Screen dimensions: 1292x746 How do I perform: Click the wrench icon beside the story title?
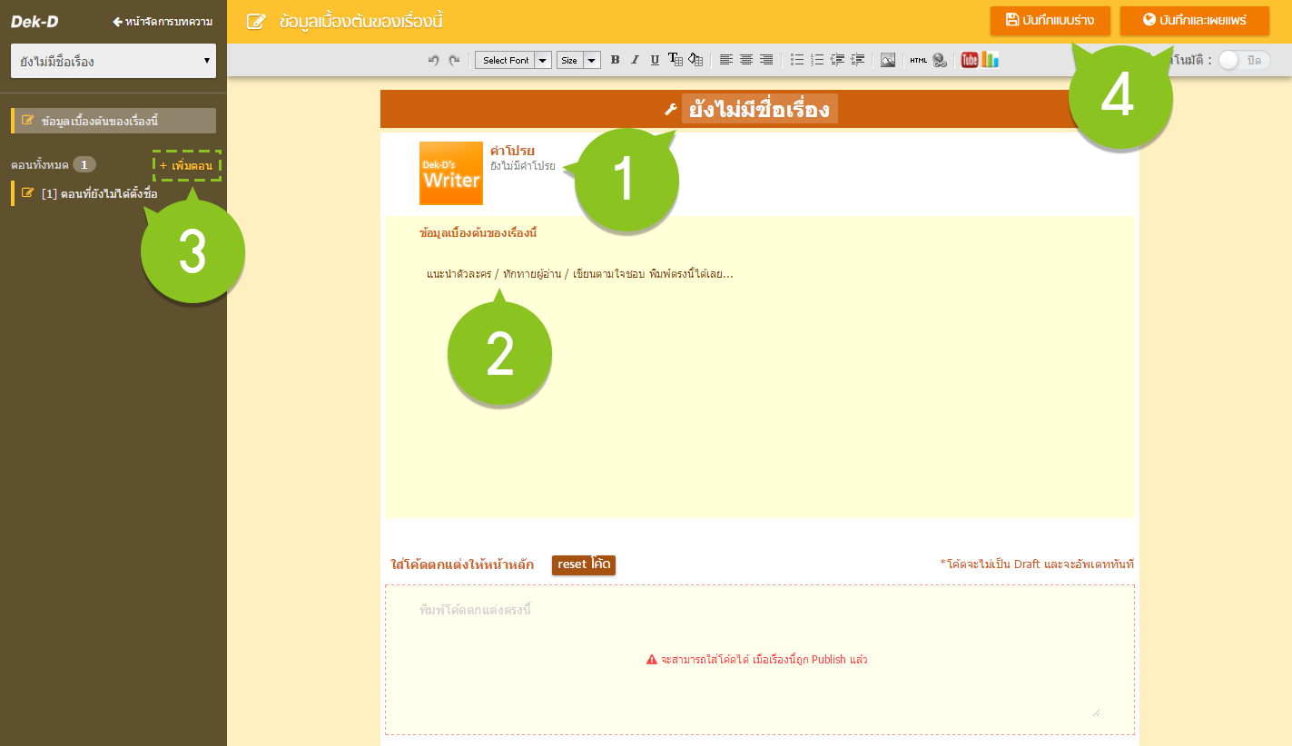(670, 108)
